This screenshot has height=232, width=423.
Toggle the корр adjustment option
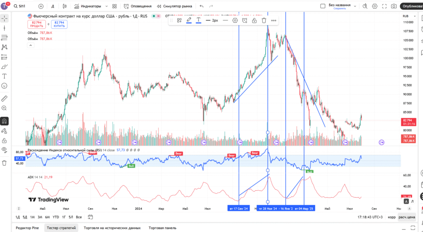pyautogui.click(x=392, y=217)
